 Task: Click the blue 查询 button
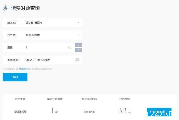(x=15, y=77)
